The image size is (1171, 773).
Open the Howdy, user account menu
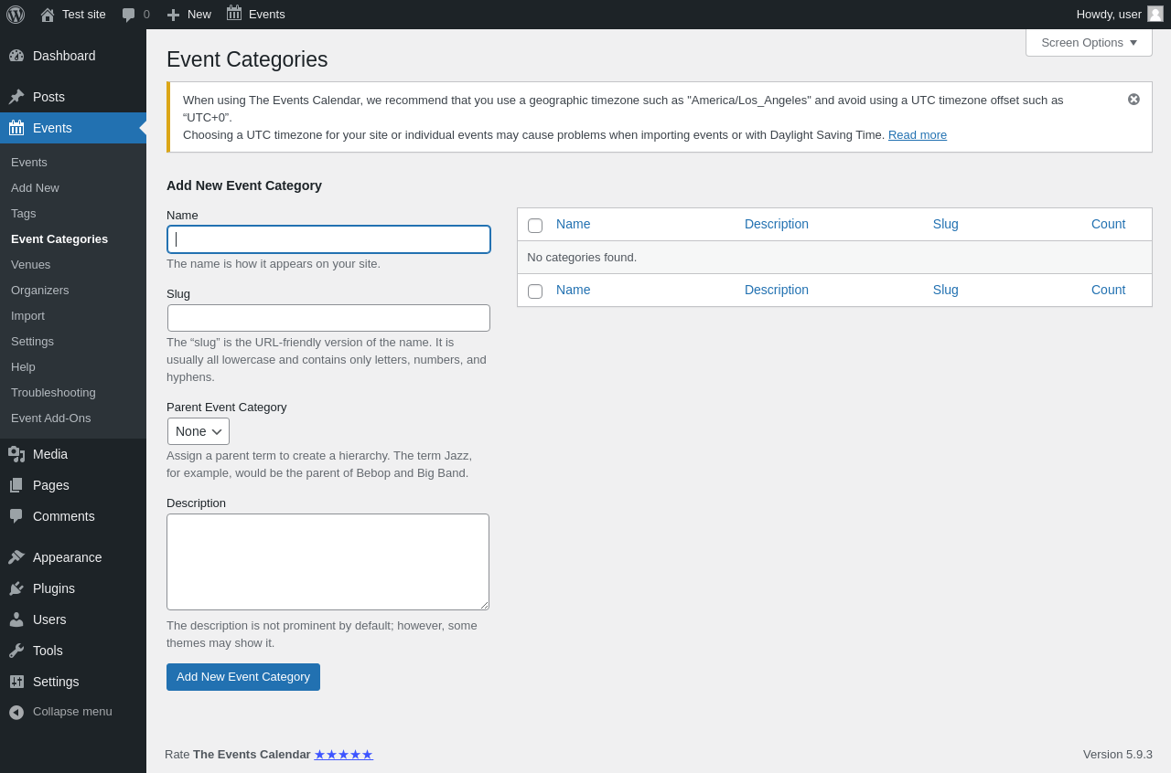(1120, 15)
